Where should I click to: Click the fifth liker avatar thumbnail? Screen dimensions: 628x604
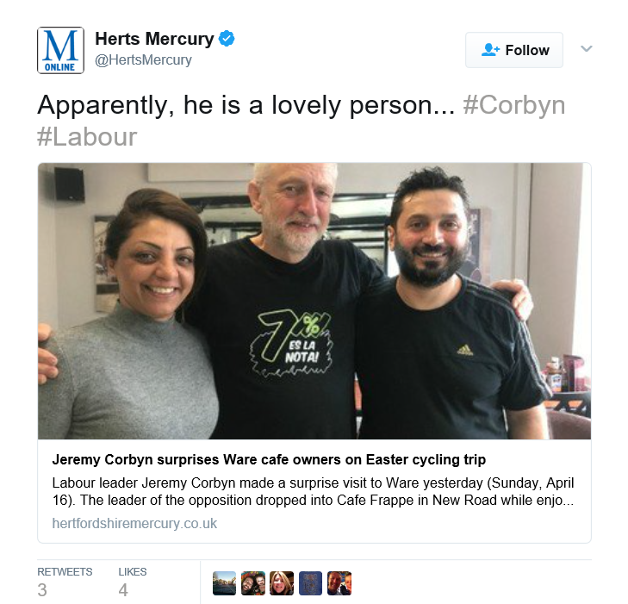point(339,583)
